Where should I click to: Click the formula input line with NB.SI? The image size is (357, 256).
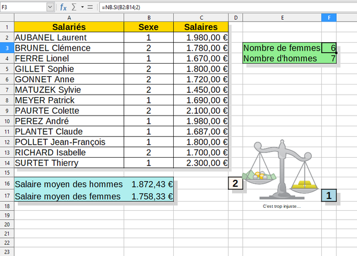click(x=228, y=7)
